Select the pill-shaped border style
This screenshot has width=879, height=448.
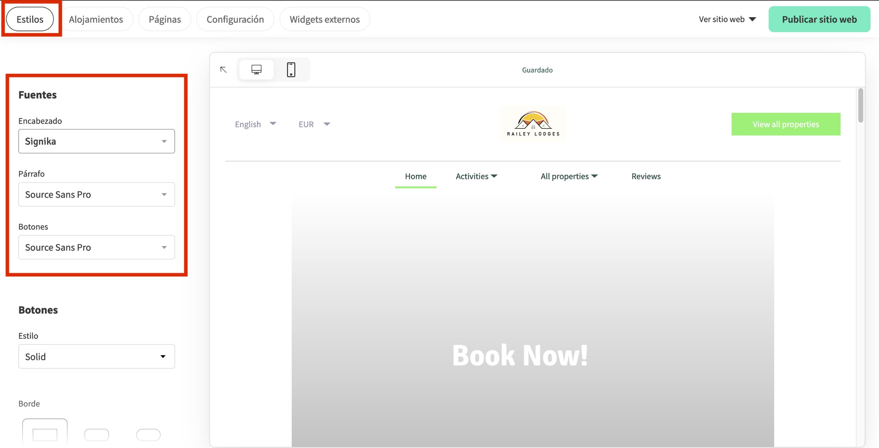148,435
